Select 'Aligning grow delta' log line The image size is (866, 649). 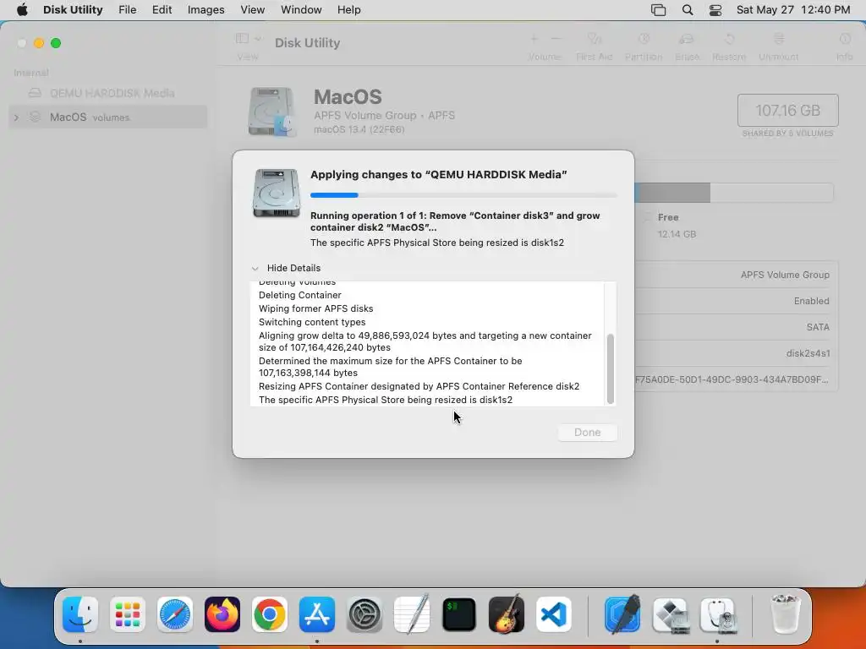[x=425, y=341]
